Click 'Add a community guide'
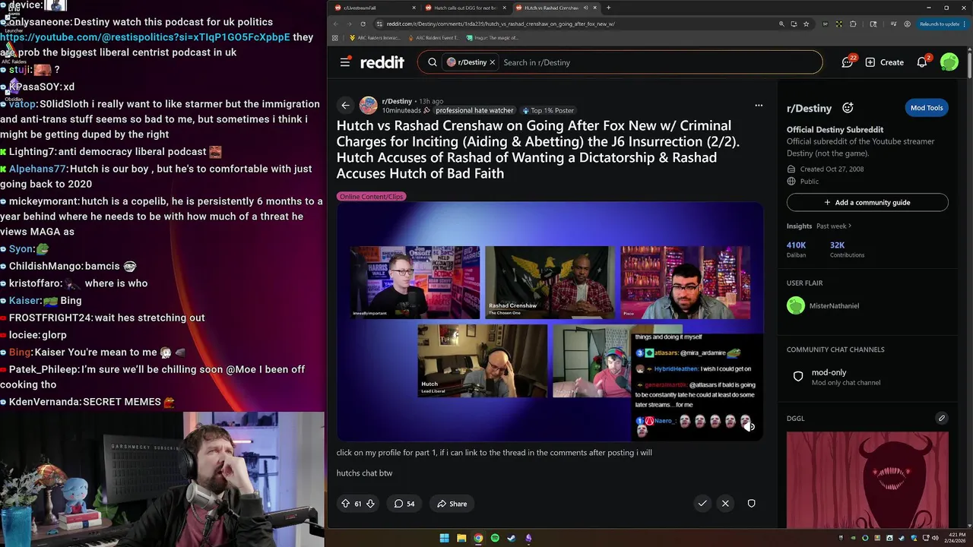Screen dimensions: 973x547 point(867,203)
